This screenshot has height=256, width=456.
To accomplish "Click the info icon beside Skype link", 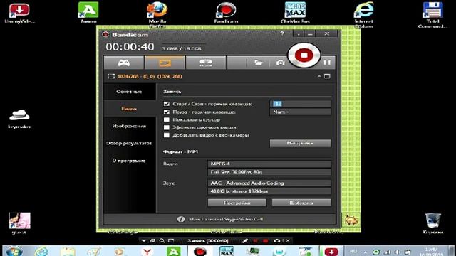I will pos(180,219).
